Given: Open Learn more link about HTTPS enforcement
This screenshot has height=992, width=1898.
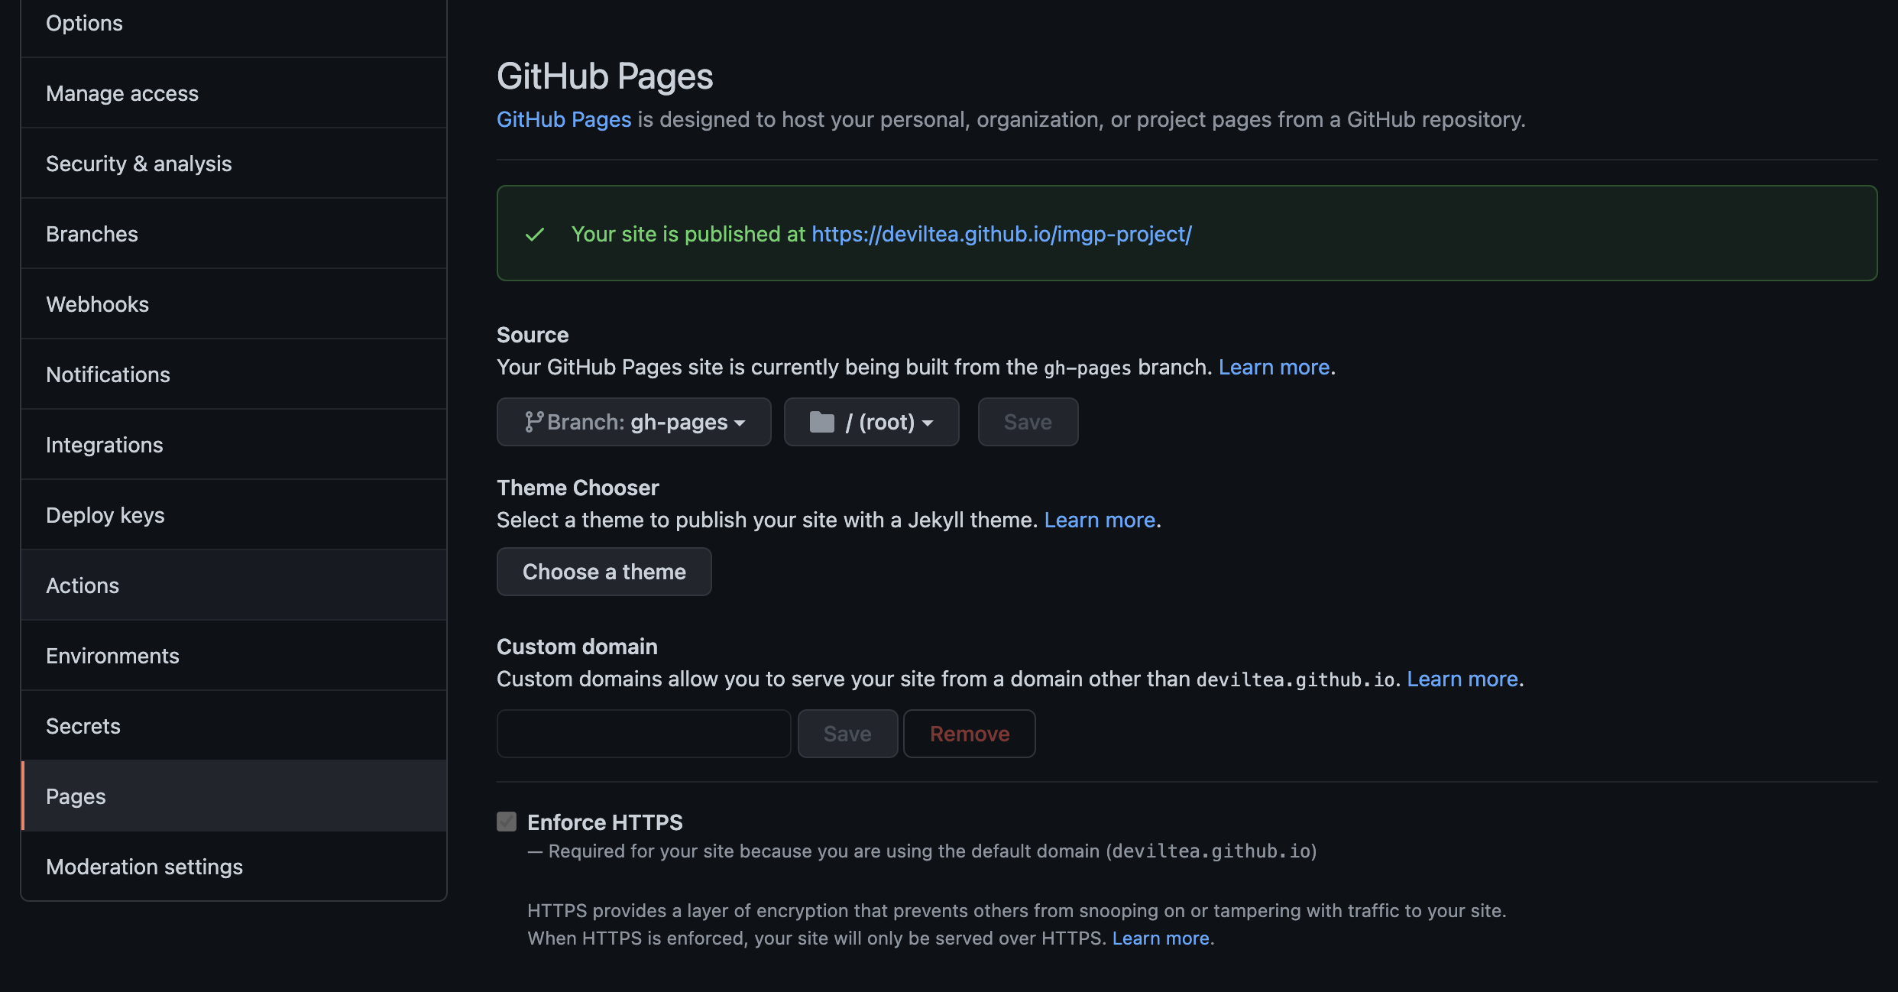Looking at the screenshot, I should [1161, 938].
